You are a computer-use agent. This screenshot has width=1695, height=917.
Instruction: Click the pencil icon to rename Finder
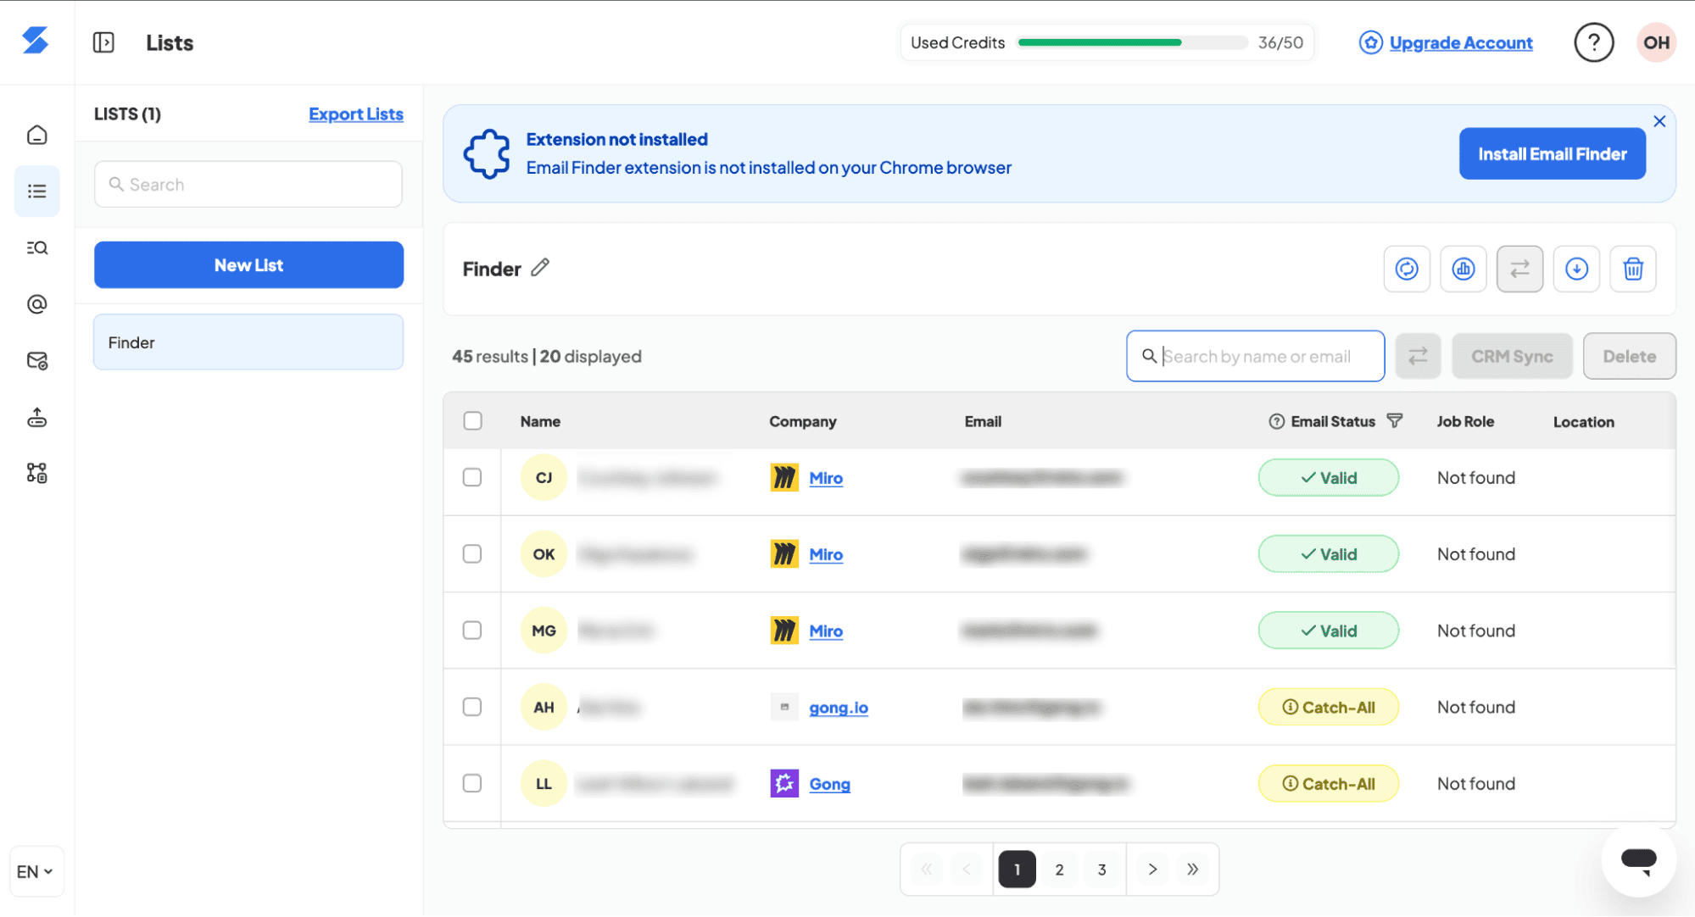click(540, 268)
